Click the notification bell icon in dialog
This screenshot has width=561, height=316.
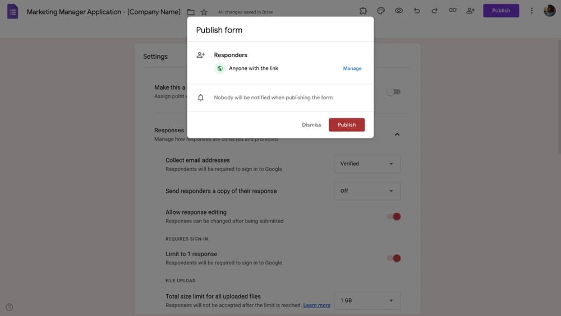tap(201, 97)
